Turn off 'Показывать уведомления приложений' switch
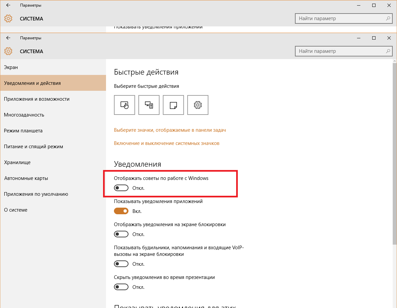 coord(121,211)
